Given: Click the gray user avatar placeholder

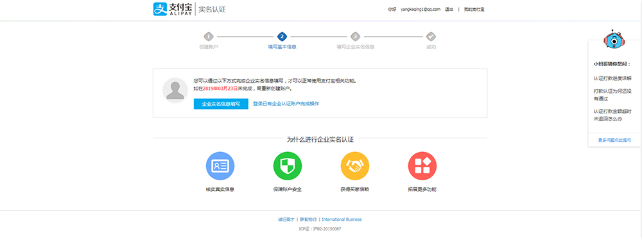Looking at the screenshot, I should click(x=175, y=90).
